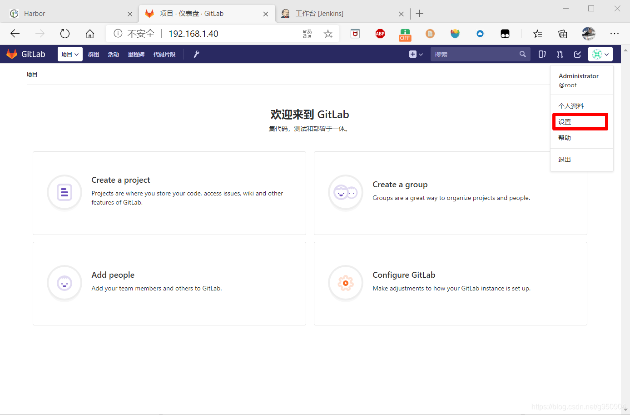Add this page to favorites star
630x415 pixels.
pos(328,34)
